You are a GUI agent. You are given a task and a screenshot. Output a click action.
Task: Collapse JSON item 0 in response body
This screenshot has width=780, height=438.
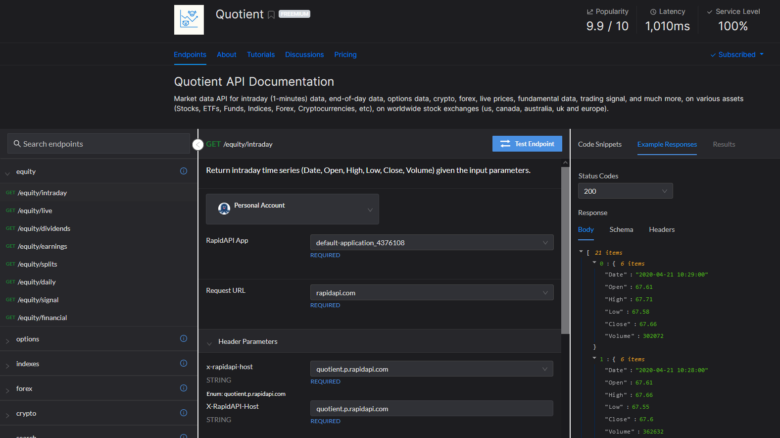pos(594,263)
